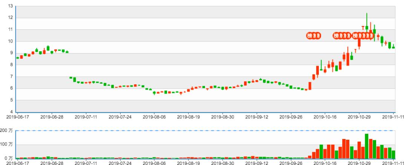Click the rightmost 榜 marker of the middle four-marker cluster
This screenshot has height=165, width=407.
pyautogui.click(x=348, y=35)
